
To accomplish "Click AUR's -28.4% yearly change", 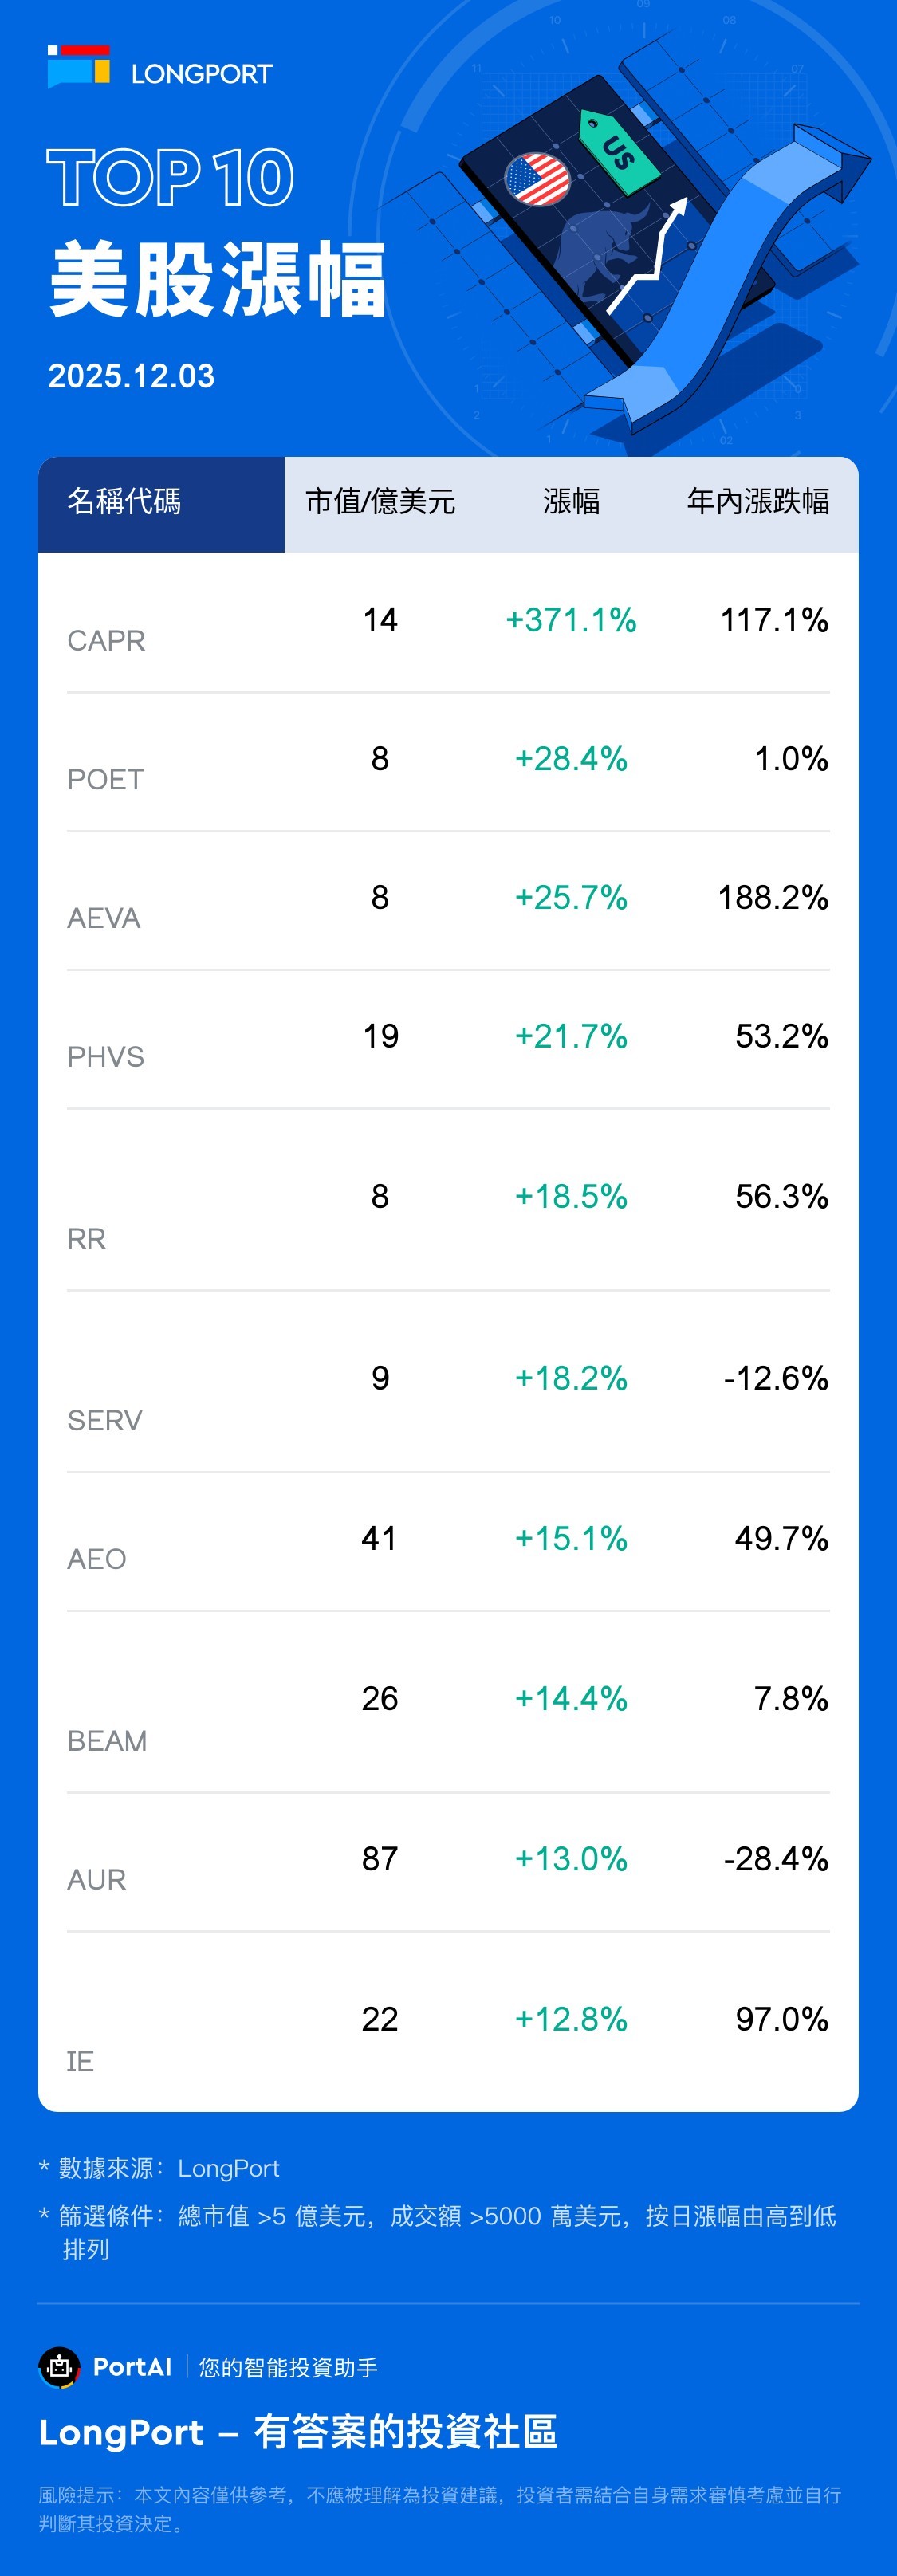I will tap(775, 1858).
